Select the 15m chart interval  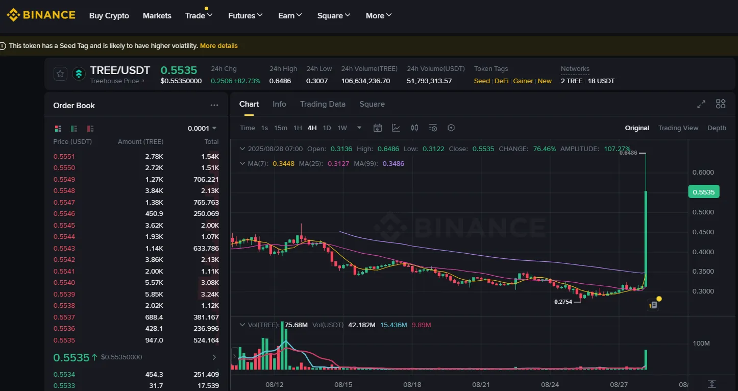coord(281,128)
